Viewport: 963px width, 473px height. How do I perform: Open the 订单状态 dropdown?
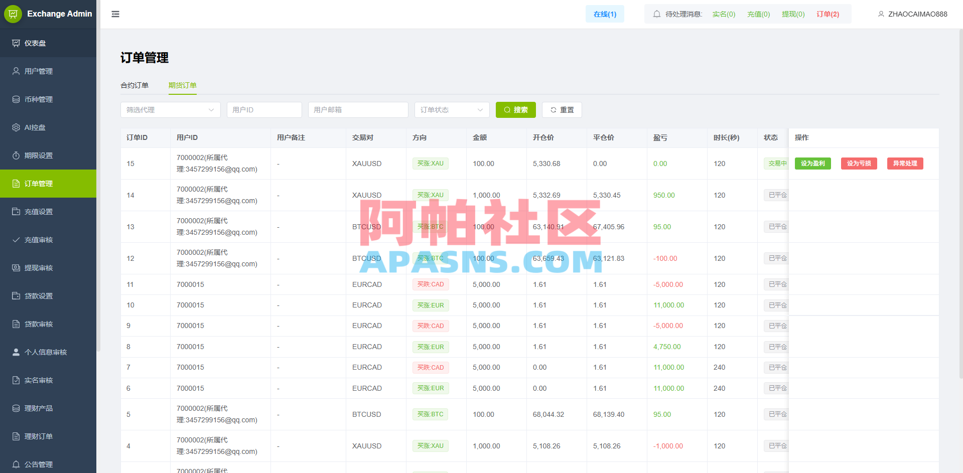point(452,110)
